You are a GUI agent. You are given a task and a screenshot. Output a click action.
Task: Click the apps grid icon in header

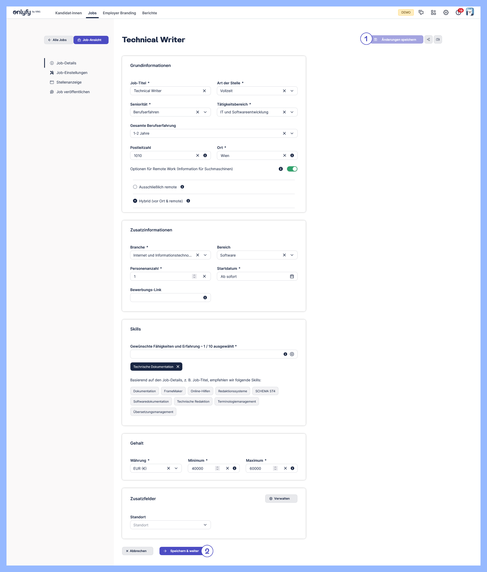point(433,13)
